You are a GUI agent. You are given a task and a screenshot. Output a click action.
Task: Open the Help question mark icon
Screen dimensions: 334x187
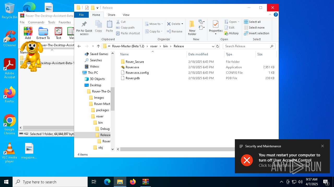pyautogui.click(x=276, y=15)
